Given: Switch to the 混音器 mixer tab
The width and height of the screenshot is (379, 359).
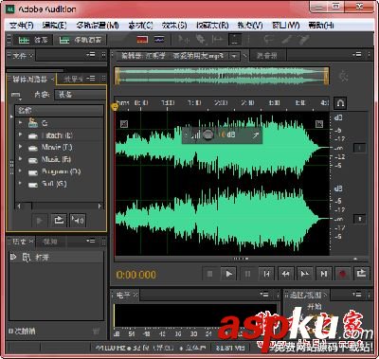Looking at the screenshot, I should tap(267, 56).
